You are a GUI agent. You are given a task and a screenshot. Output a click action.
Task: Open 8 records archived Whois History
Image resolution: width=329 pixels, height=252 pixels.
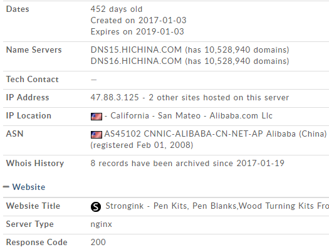(x=187, y=163)
